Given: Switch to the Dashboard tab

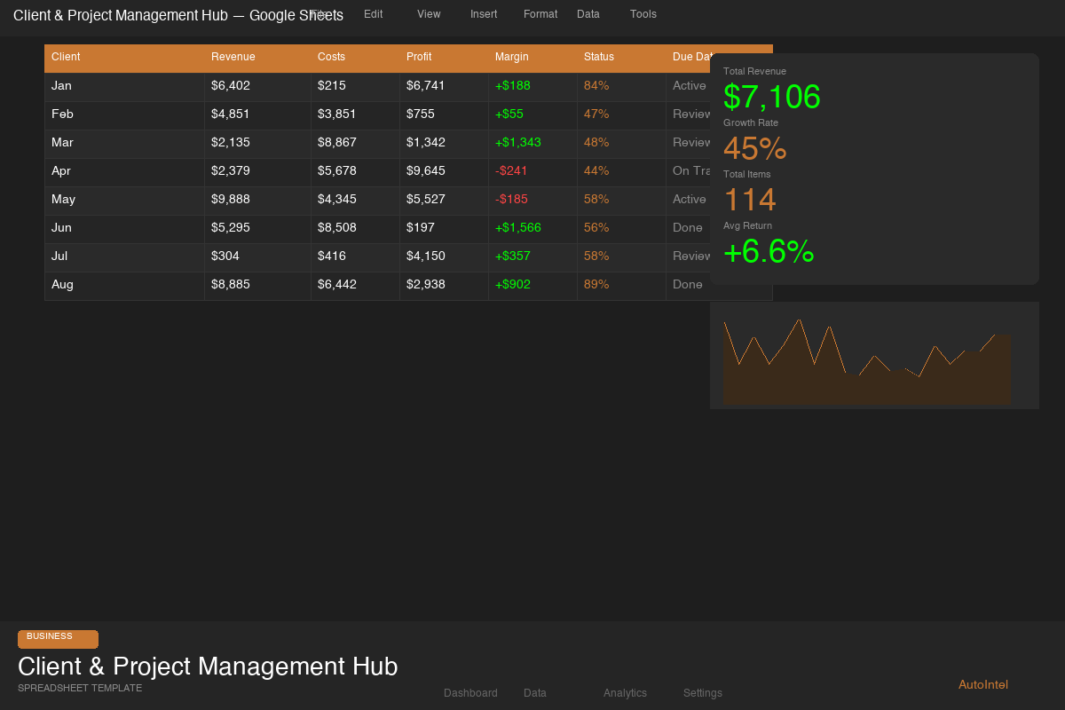Looking at the screenshot, I should [x=470, y=693].
